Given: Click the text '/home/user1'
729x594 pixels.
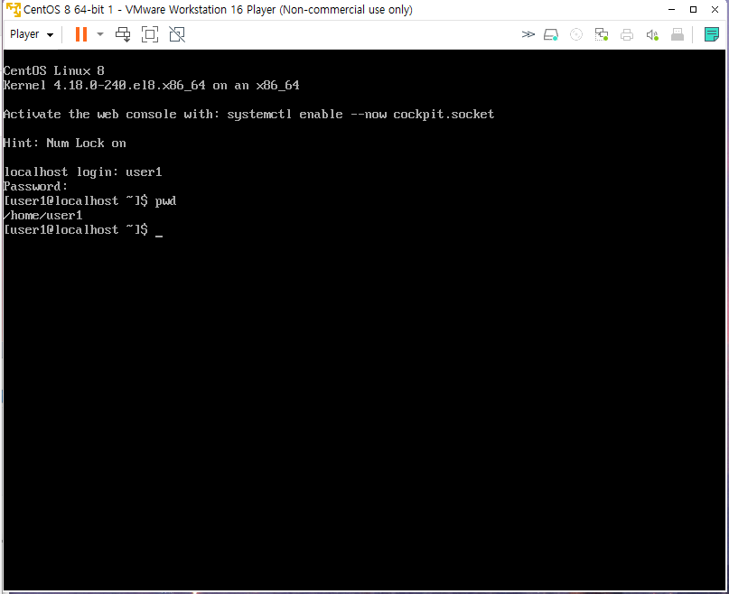Looking at the screenshot, I should pos(42,216).
